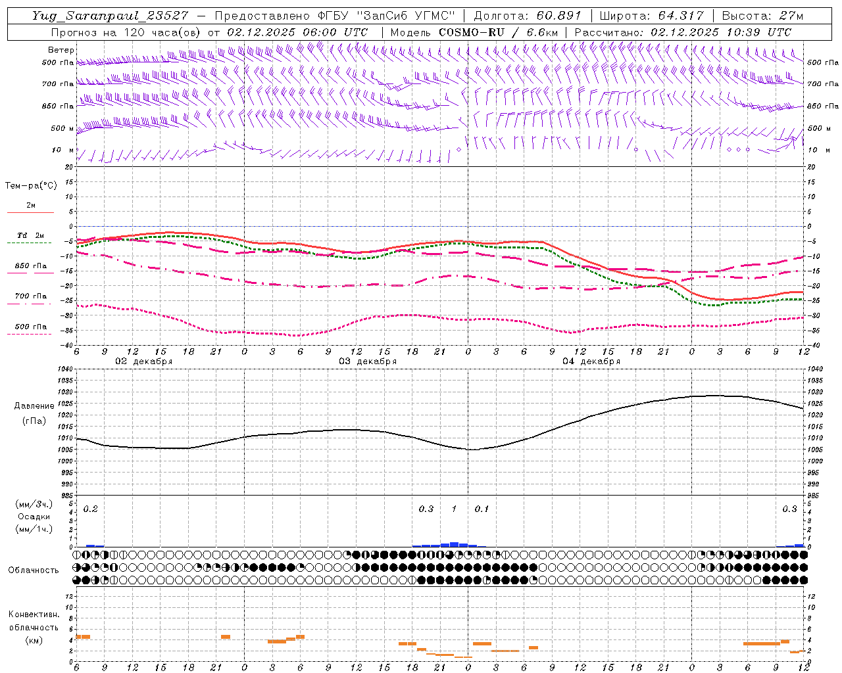Click the forecast start time '02.12.2025 06:00 UTC'
The image size is (842, 673).
coord(297,32)
